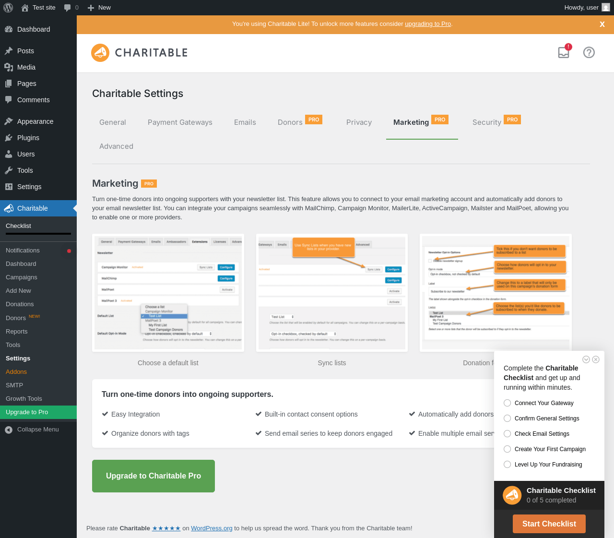Minimize the checklist popup with chevron
The height and width of the screenshot is (538, 614).
pos(586,359)
